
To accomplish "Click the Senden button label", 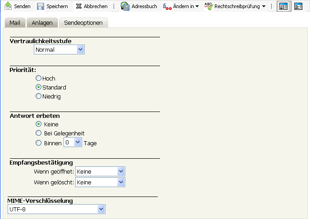I will pyautogui.click(x=22, y=6).
